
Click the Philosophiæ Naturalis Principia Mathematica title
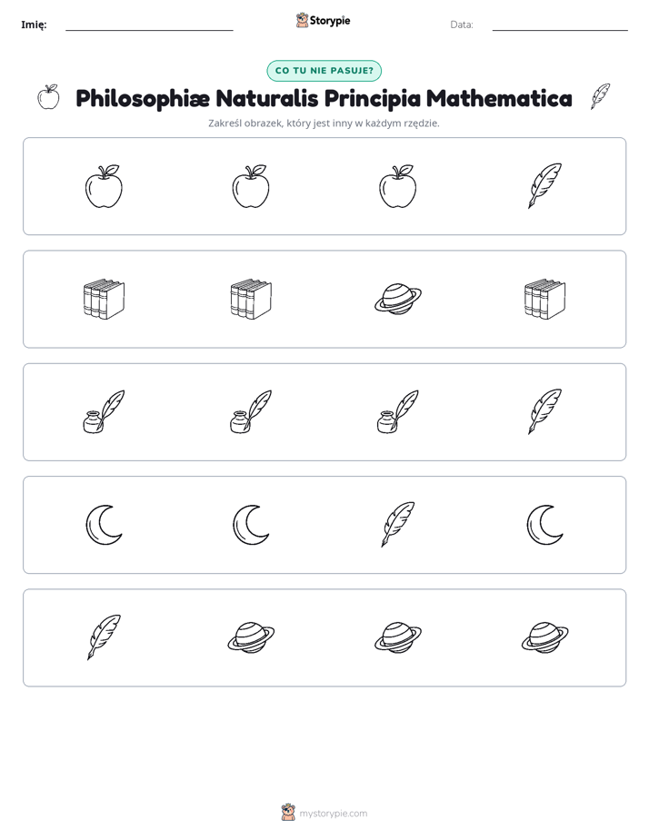click(x=324, y=98)
